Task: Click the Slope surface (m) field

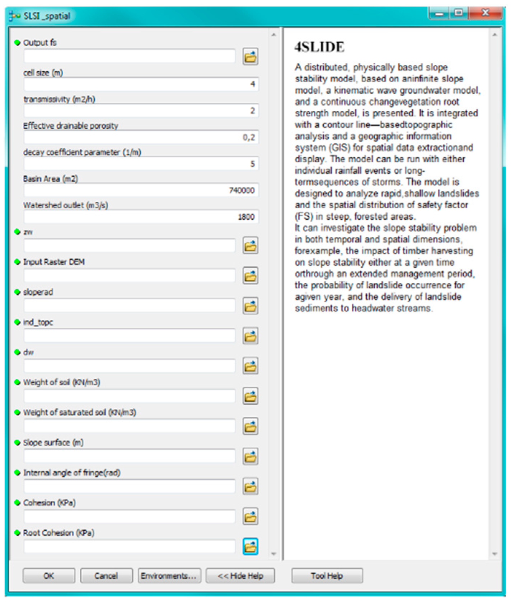Action: pos(130,456)
